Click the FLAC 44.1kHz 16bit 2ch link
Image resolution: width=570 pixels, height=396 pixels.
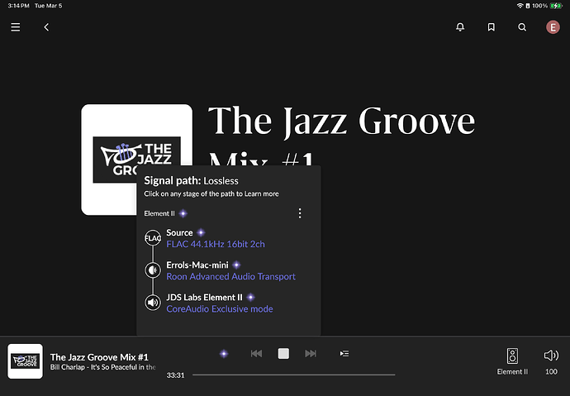click(x=216, y=244)
